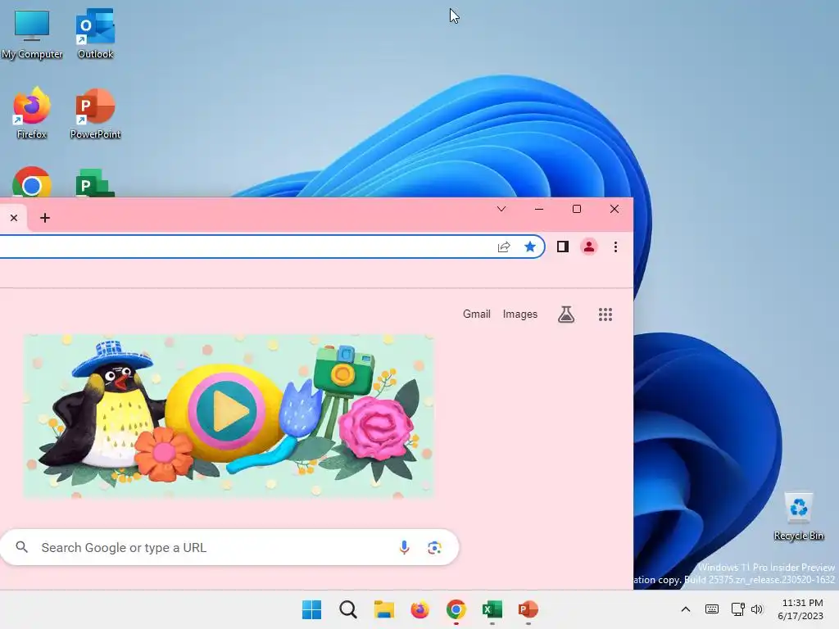839x629 pixels.
Task: Open the Google apps grid
Action: tap(605, 314)
